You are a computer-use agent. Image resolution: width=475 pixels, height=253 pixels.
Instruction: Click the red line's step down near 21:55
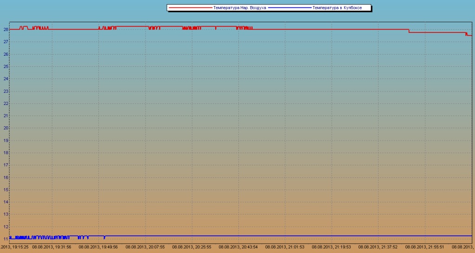(409, 31)
